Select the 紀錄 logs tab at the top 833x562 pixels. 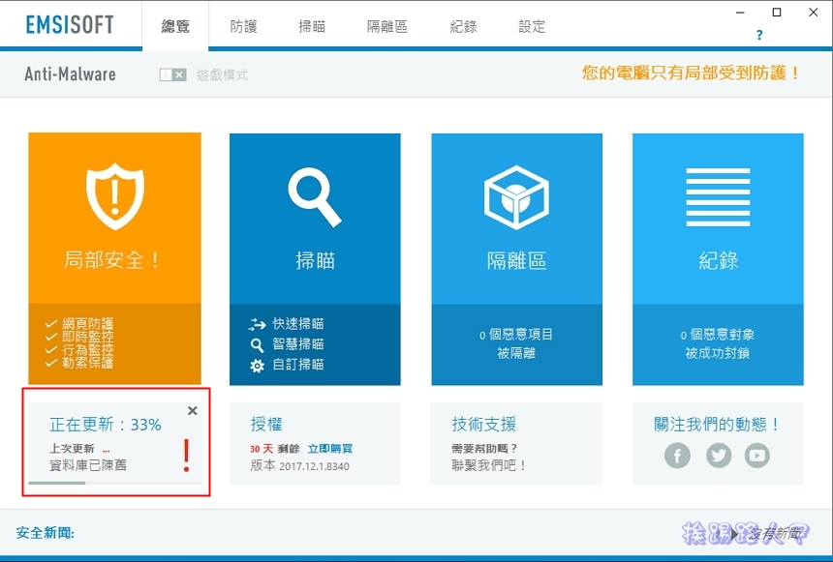point(463,26)
